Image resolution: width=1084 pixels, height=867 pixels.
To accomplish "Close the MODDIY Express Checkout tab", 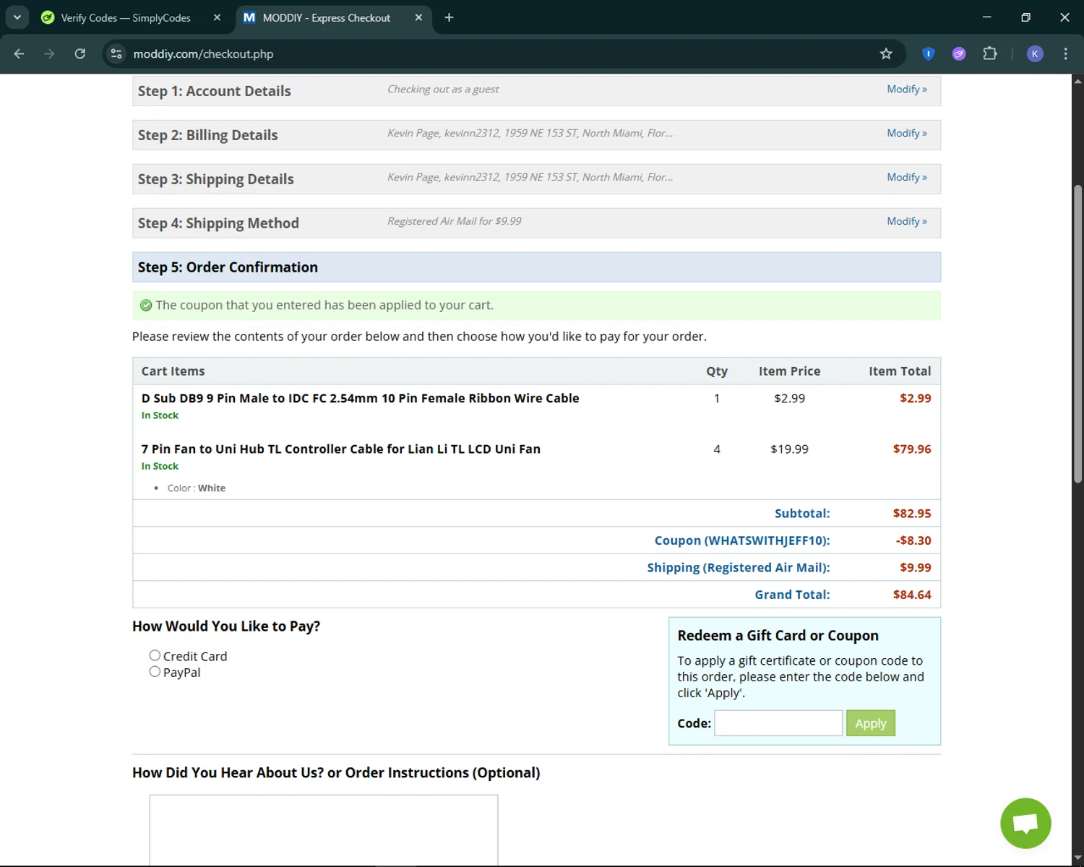I will tap(418, 17).
